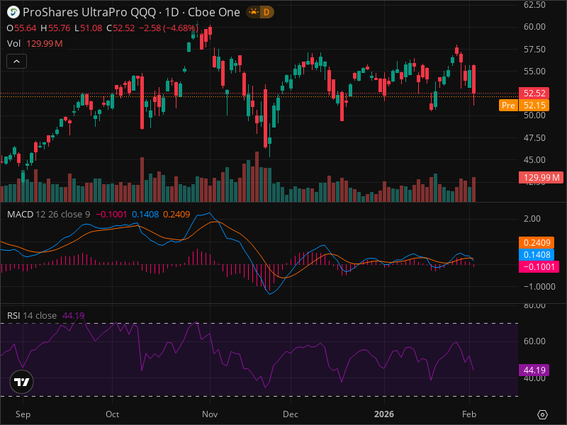Click the close value C52.52
The image size is (567, 425).
coord(120,28)
